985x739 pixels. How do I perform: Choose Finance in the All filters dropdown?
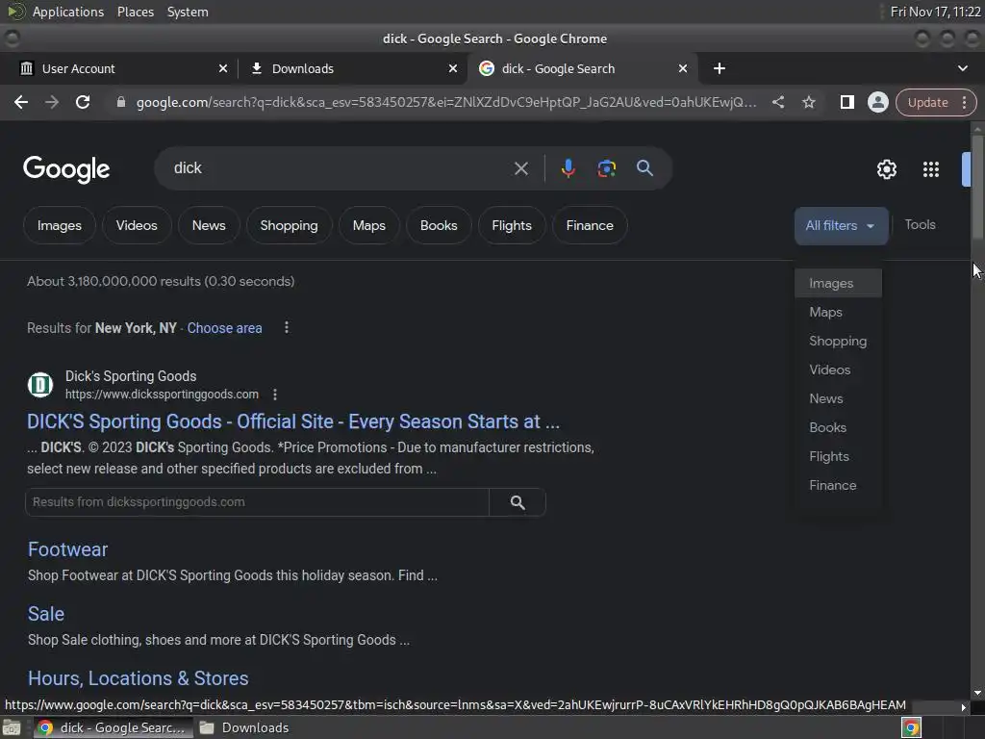[x=838, y=486]
